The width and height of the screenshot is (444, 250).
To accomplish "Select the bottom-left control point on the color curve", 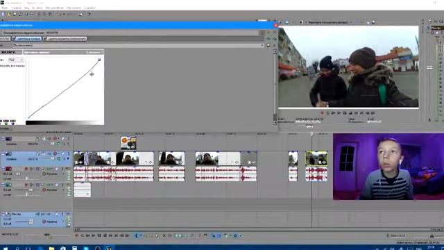I will 28,117.
